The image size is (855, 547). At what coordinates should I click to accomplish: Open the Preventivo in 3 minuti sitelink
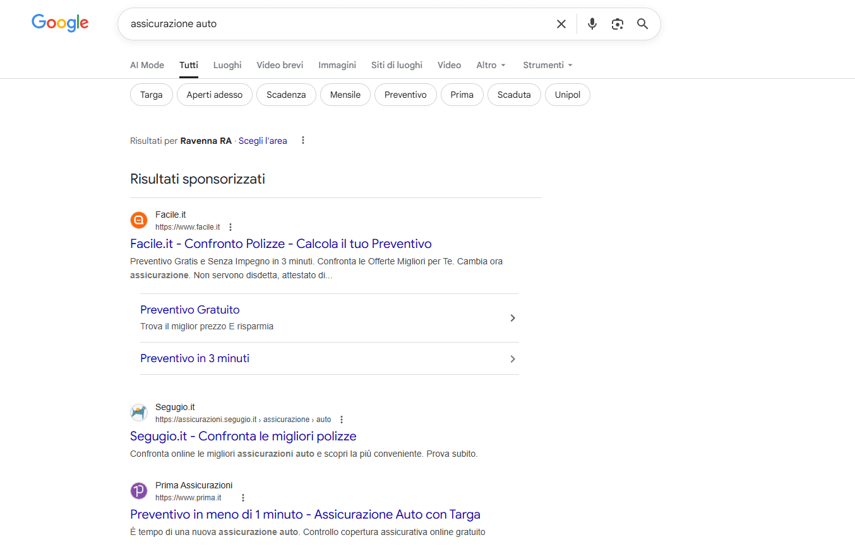(x=194, y=358)
